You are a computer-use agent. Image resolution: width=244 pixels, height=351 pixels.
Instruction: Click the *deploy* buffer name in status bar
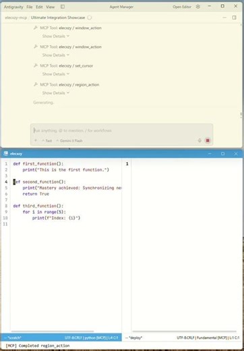pos(135,337)
